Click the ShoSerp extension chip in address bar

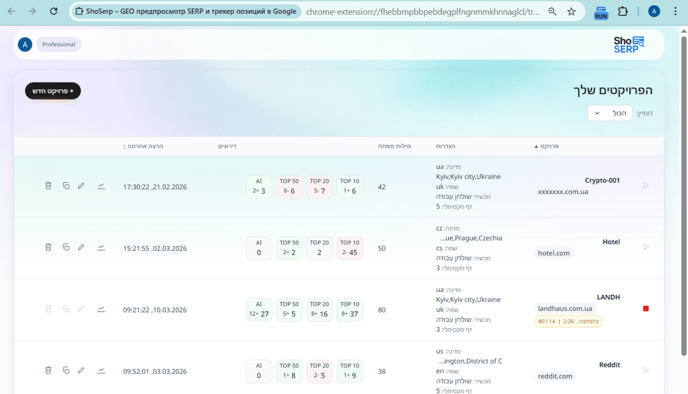point(186,12)
